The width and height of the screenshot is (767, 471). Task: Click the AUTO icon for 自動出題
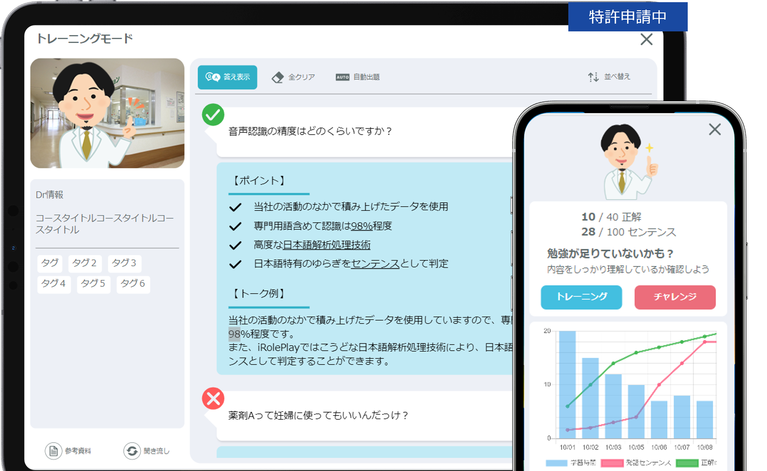tap(342, 77)
